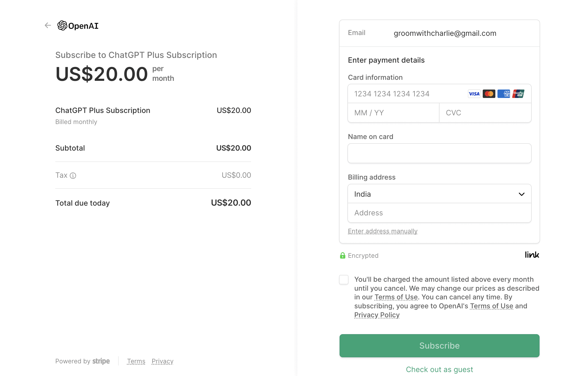Click the UnionPay card icon
The width and height of the screenshot is (578, 376).
click(518, 94)
